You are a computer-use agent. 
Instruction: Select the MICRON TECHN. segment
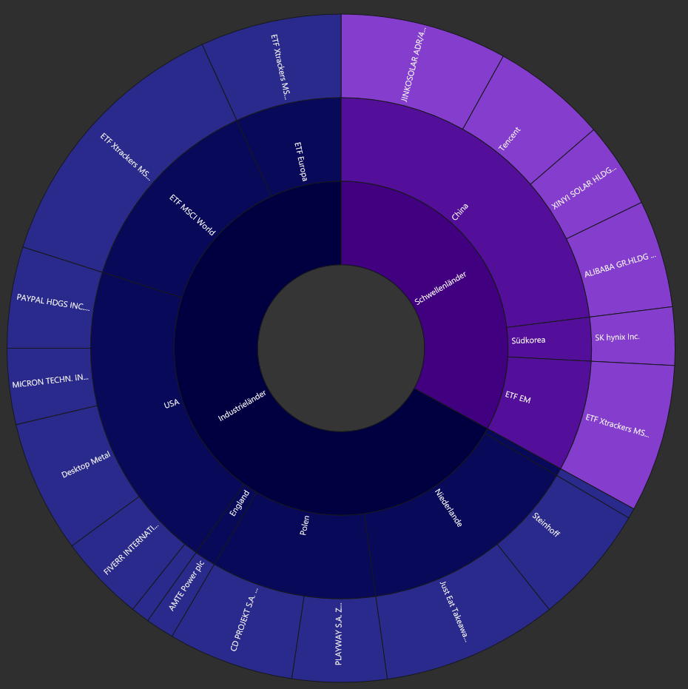pyautogui.click(x=50, y=381)
